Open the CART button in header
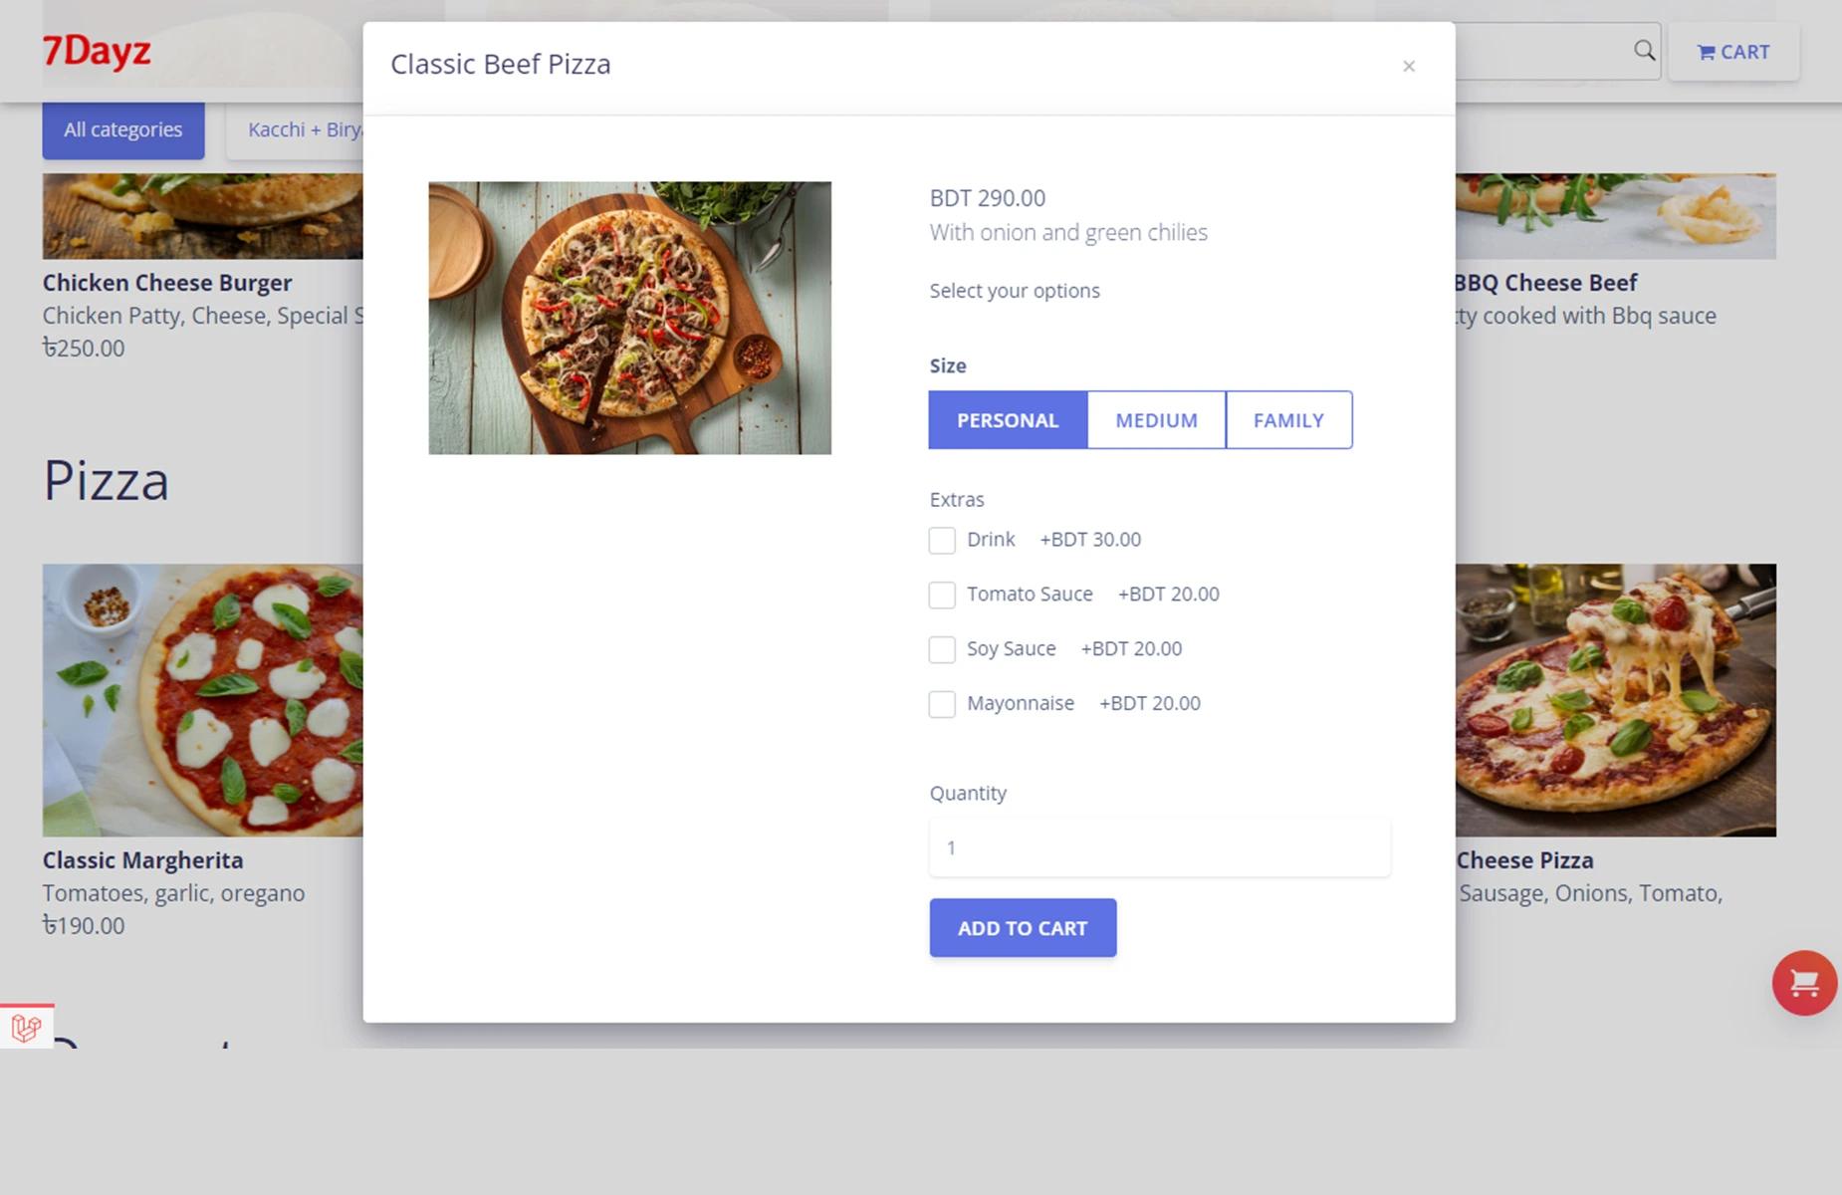The width and height of the screenshot is (1842, 1195). click(1732, 52)
